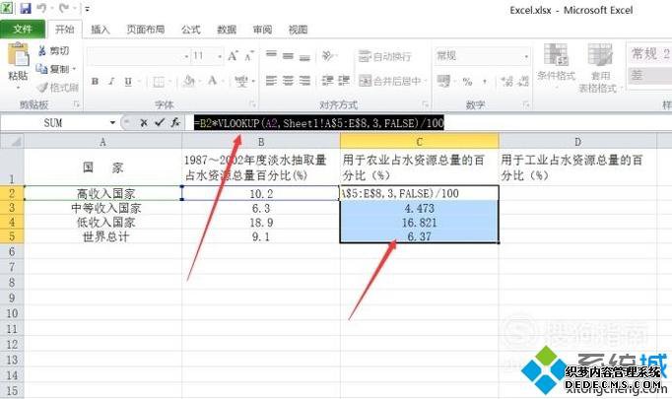Select column B header

(x=261, y=142)
